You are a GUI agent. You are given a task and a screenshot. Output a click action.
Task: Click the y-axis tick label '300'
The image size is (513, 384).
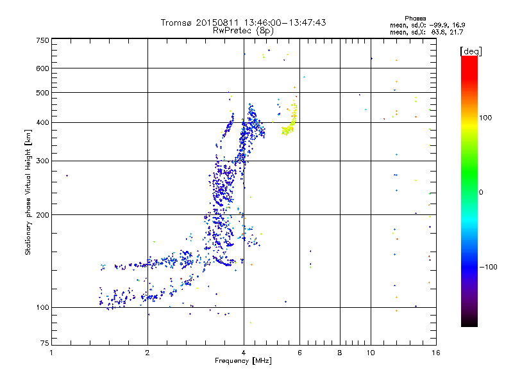(x=42, y=161)
